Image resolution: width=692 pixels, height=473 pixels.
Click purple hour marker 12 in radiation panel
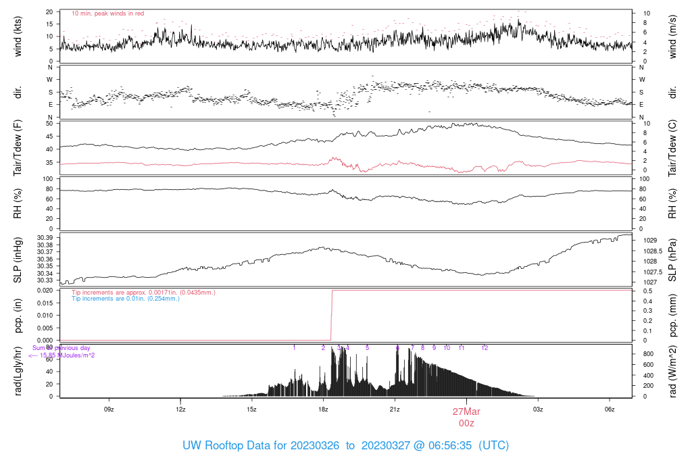pos(485,348)
